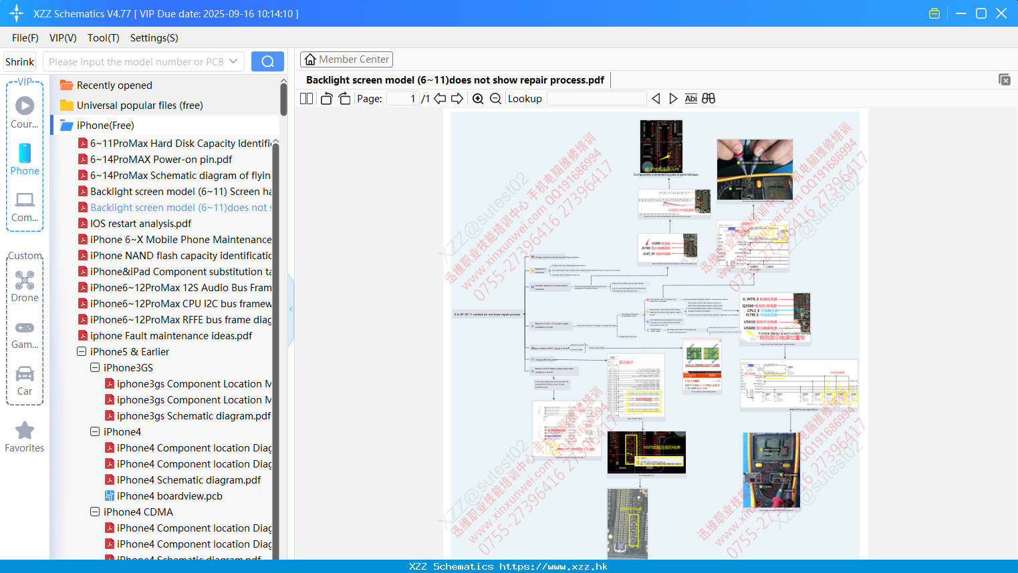1018x573 pixels.
Task: Click the blue search button
Action: [x=267, y=61]
